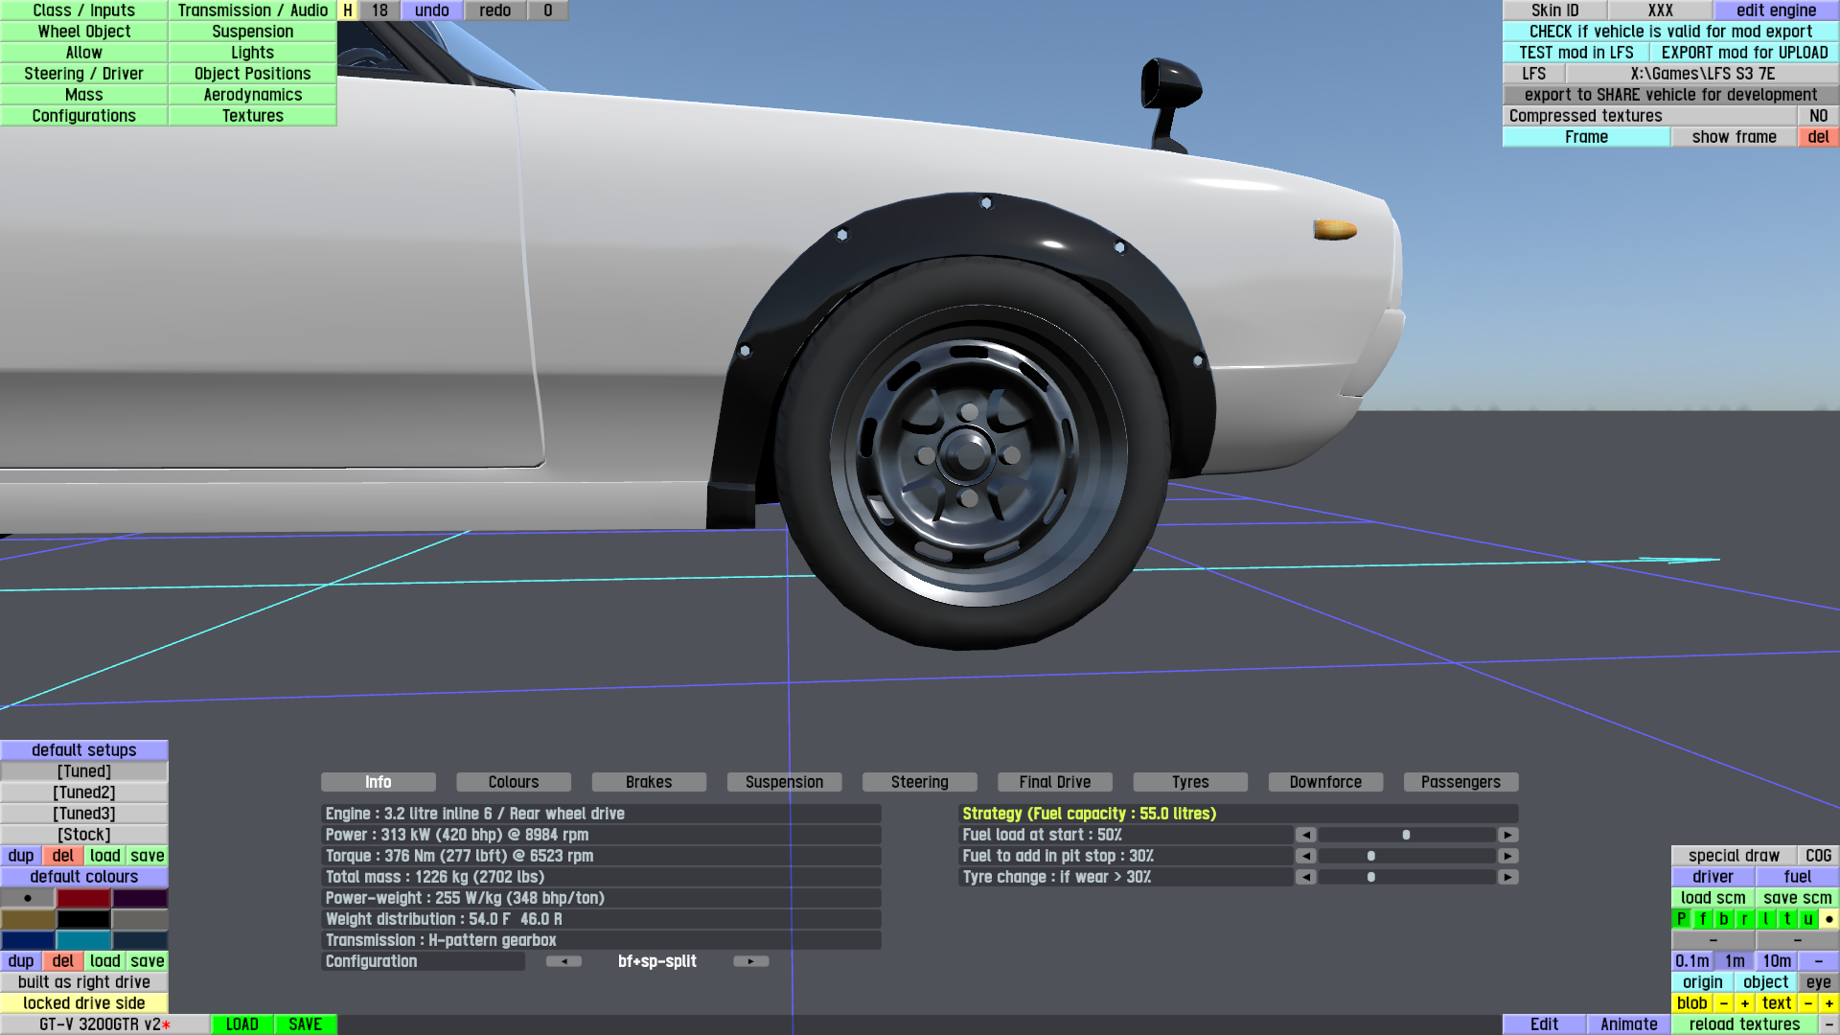Select the dark red colour swatch
The height and width of the screenshot is (1035, 1840).
coord(83,898)
